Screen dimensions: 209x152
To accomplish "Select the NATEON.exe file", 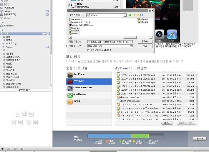I will coord(76,19).
